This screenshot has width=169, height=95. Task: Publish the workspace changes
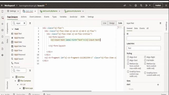pyautogui.click(x=158, y=5)
